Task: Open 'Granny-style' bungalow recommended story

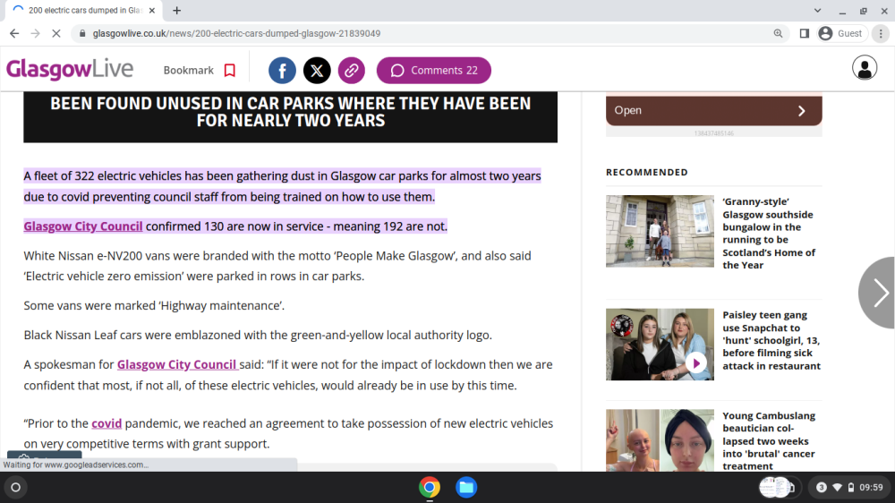Action: tap(768, 233)
